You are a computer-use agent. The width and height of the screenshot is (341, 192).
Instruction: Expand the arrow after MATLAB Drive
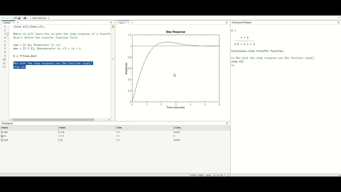tap(49, 18)
